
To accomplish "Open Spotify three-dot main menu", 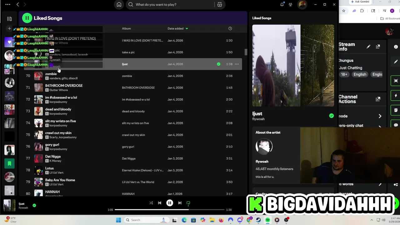I will 8,4.
